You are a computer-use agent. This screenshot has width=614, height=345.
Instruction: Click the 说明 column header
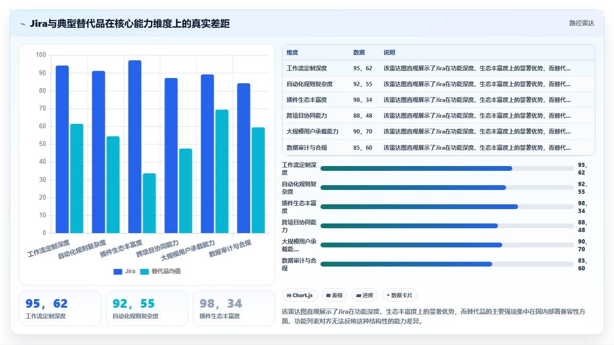click(x=390, y=53)
